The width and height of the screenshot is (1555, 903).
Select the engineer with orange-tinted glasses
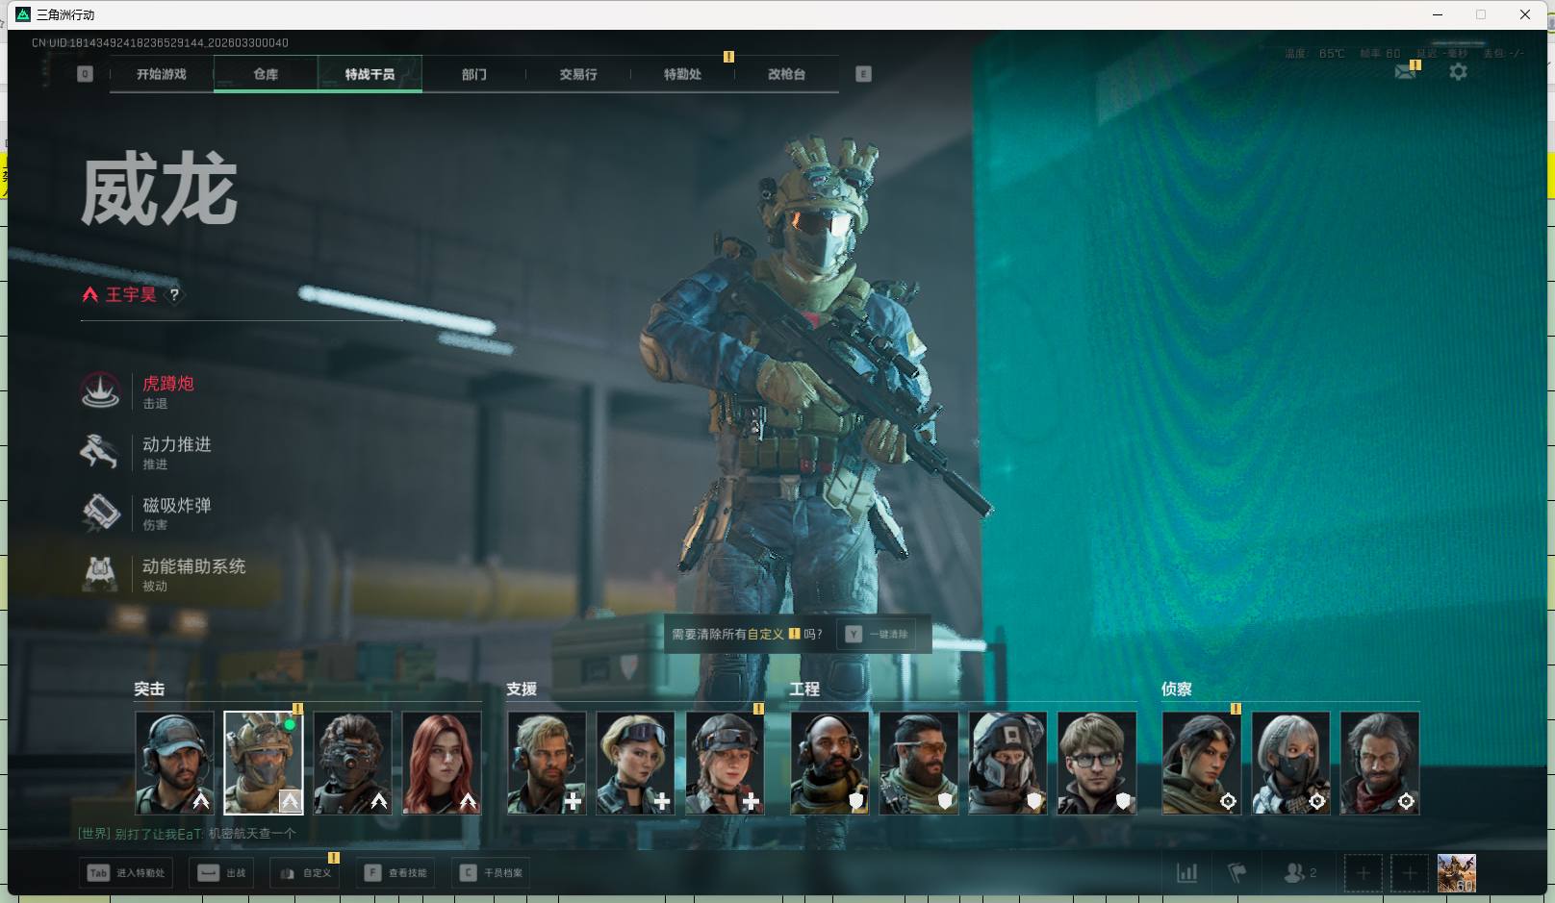[919, 763]
